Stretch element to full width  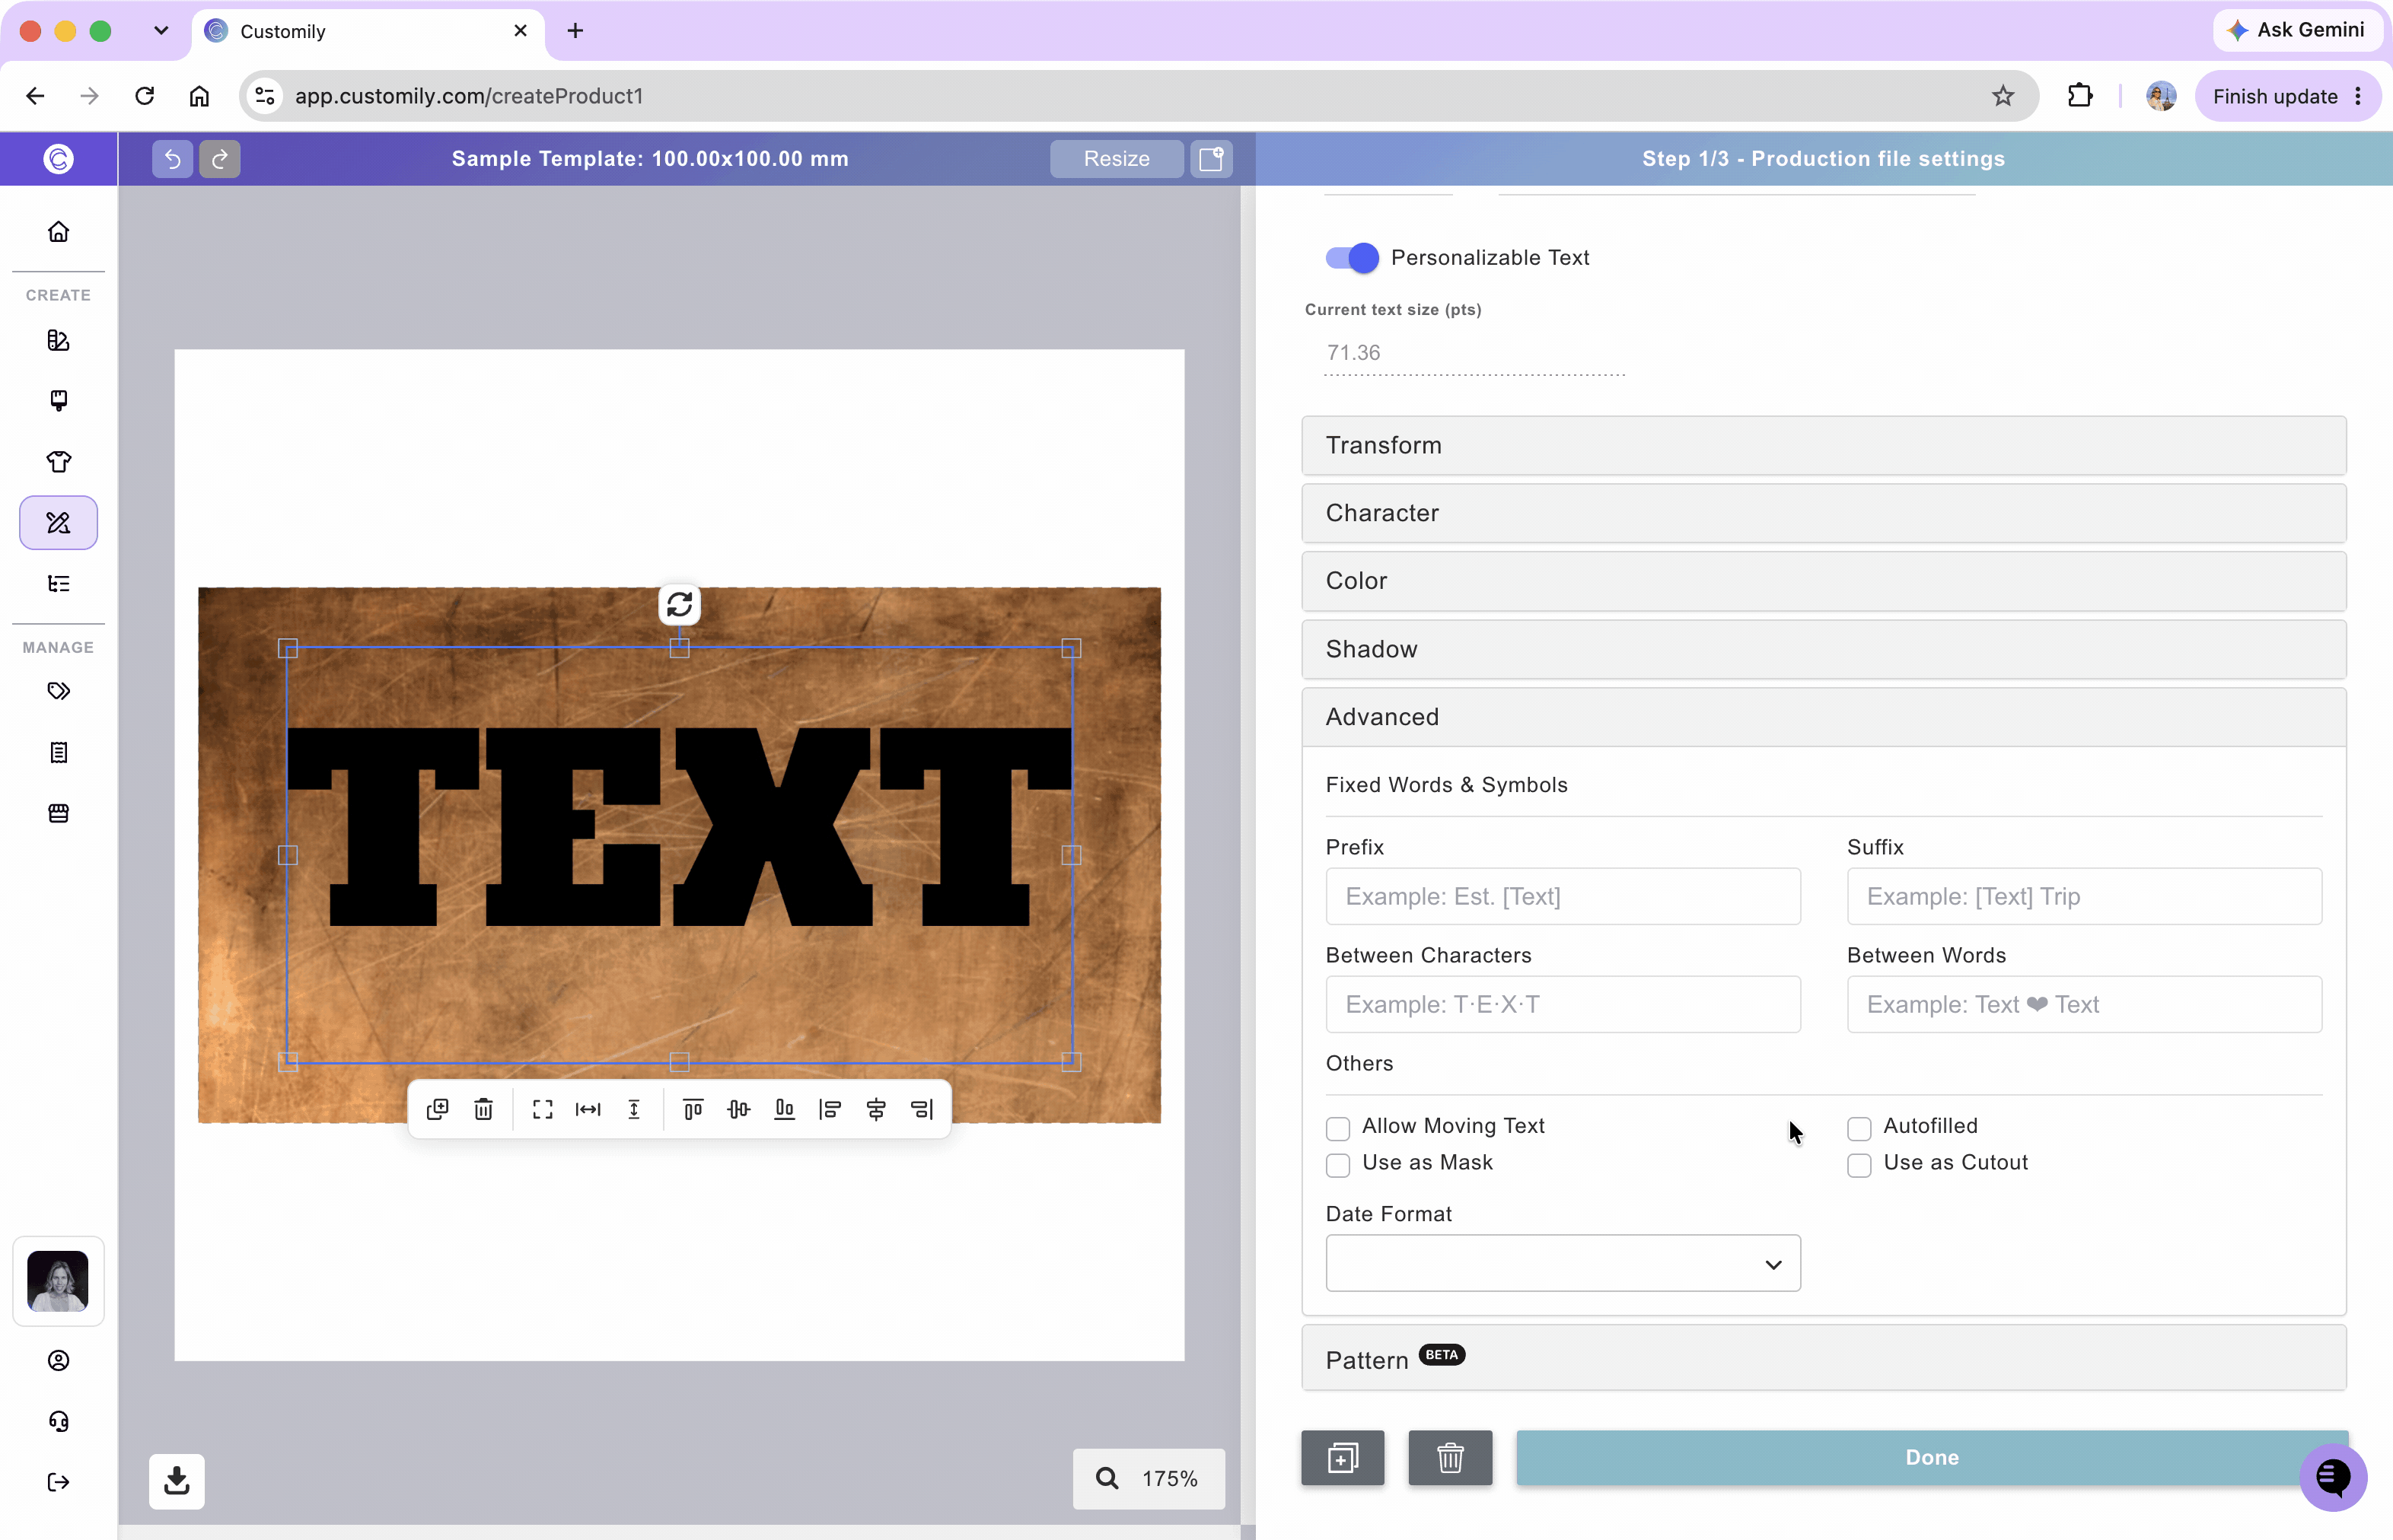click(x=588, y=1109)
